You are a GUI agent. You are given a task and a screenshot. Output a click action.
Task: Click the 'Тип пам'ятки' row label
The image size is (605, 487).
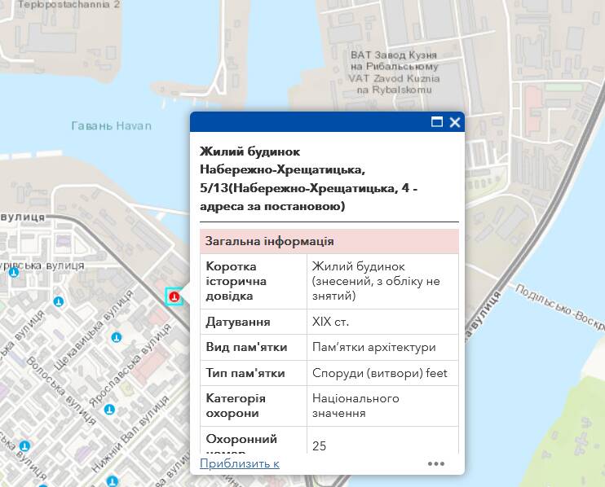click(x=245, y=373)
